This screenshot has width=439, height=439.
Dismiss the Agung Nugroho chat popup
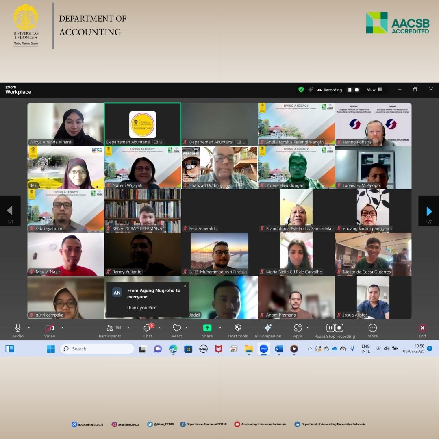(185, 286)
